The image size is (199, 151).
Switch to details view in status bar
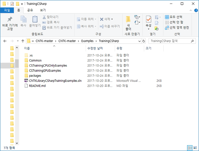(x=190, y=148)
